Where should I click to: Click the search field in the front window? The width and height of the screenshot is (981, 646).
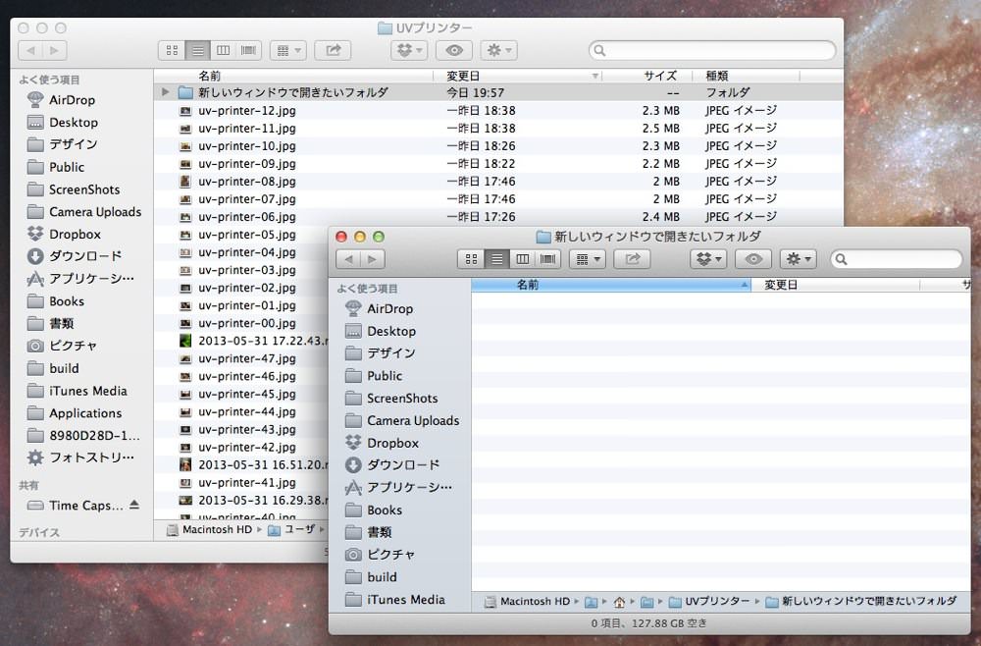[x=896, y=259]
